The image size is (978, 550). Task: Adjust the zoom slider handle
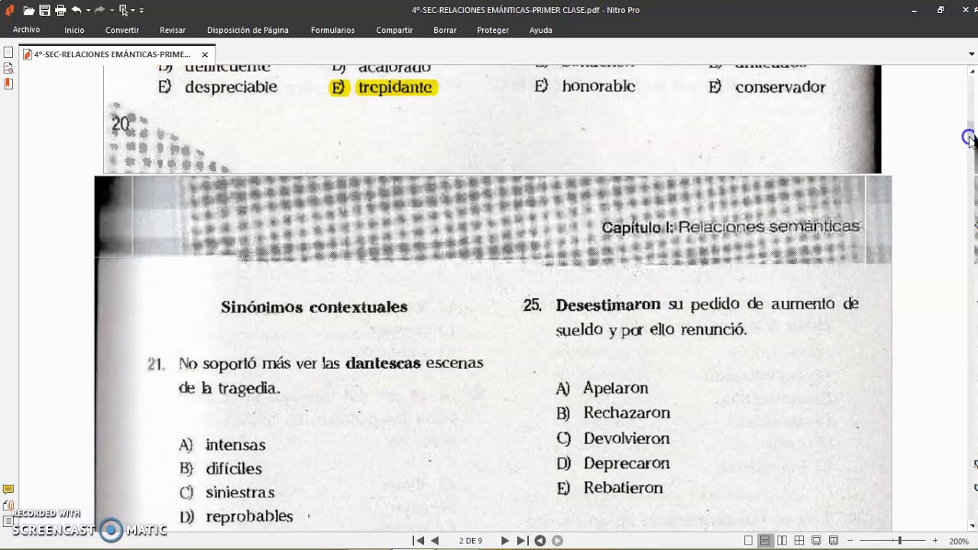[899, 540]
